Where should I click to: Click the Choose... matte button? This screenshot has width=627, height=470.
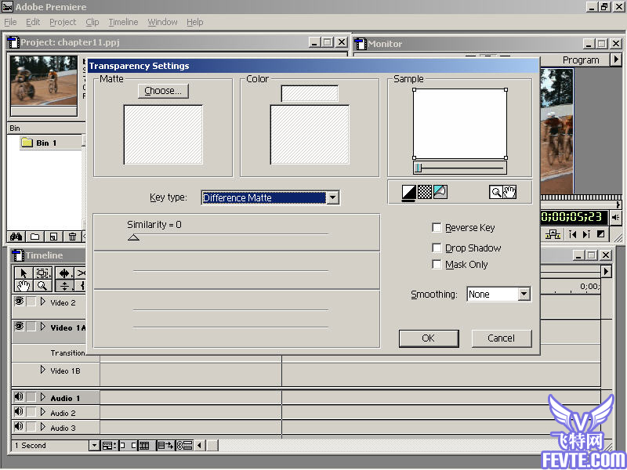click(163, 91)
